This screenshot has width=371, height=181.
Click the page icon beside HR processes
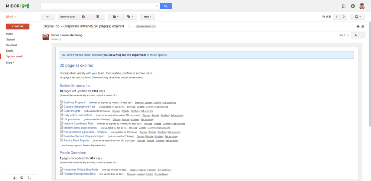[61, 119]
